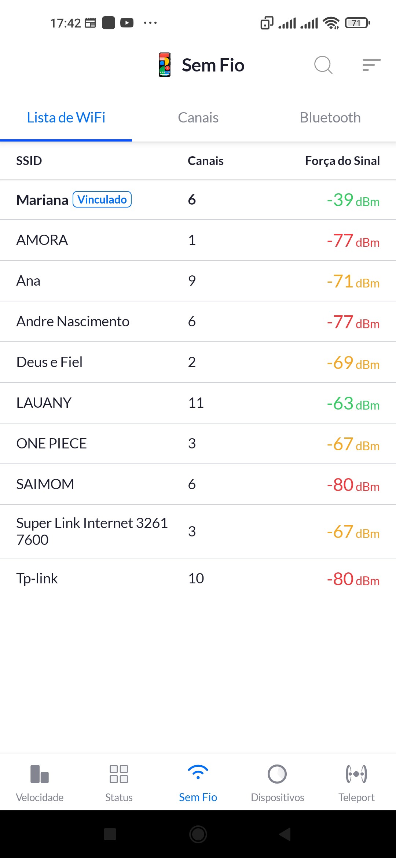The height and width of the screenshot is (858, 396).
Task: Open the sort filter lines icon
Action: point(371,65)
